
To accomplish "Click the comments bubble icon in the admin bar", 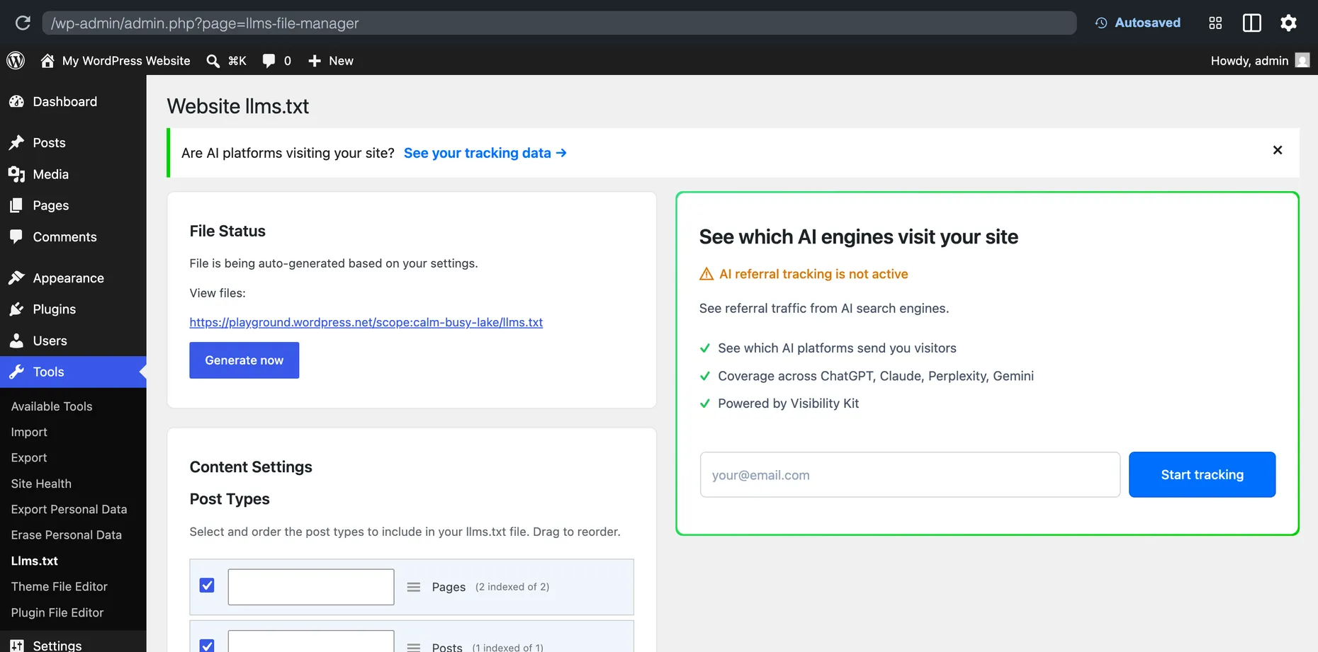I will [269, 61].
